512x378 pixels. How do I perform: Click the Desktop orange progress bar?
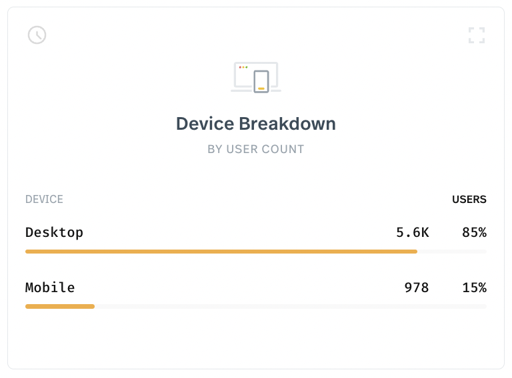[x=221, y=252]
